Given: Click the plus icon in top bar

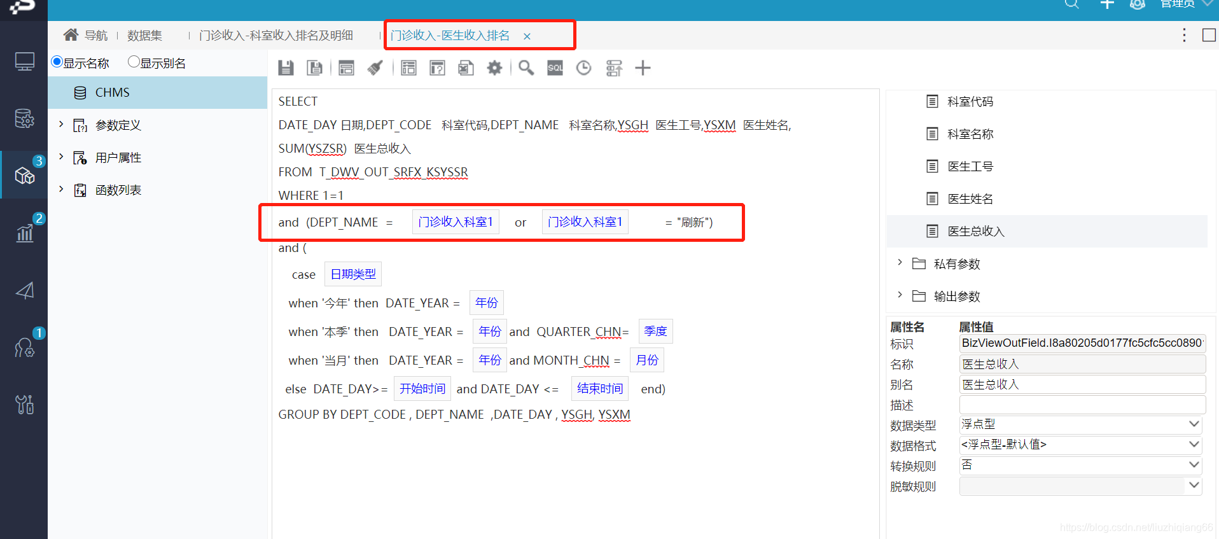Looking at the screenshot, I should (x=1107, y=4).
